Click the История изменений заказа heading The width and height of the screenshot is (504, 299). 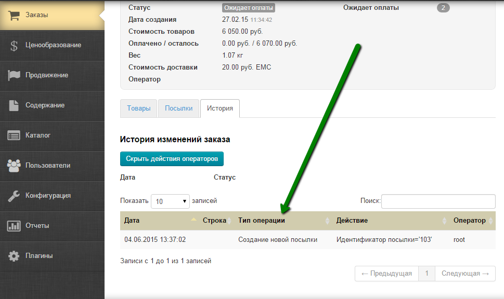[175, 140]
